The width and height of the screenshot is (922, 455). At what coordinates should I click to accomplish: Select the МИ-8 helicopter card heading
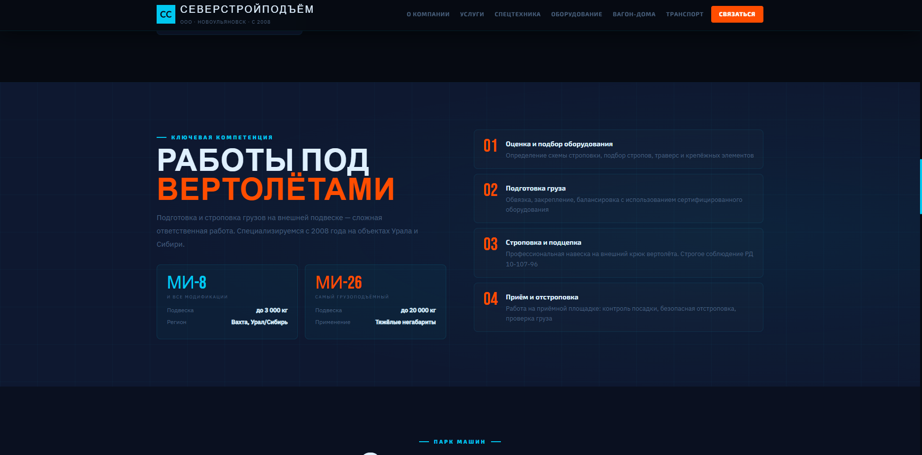click(187, 283)
